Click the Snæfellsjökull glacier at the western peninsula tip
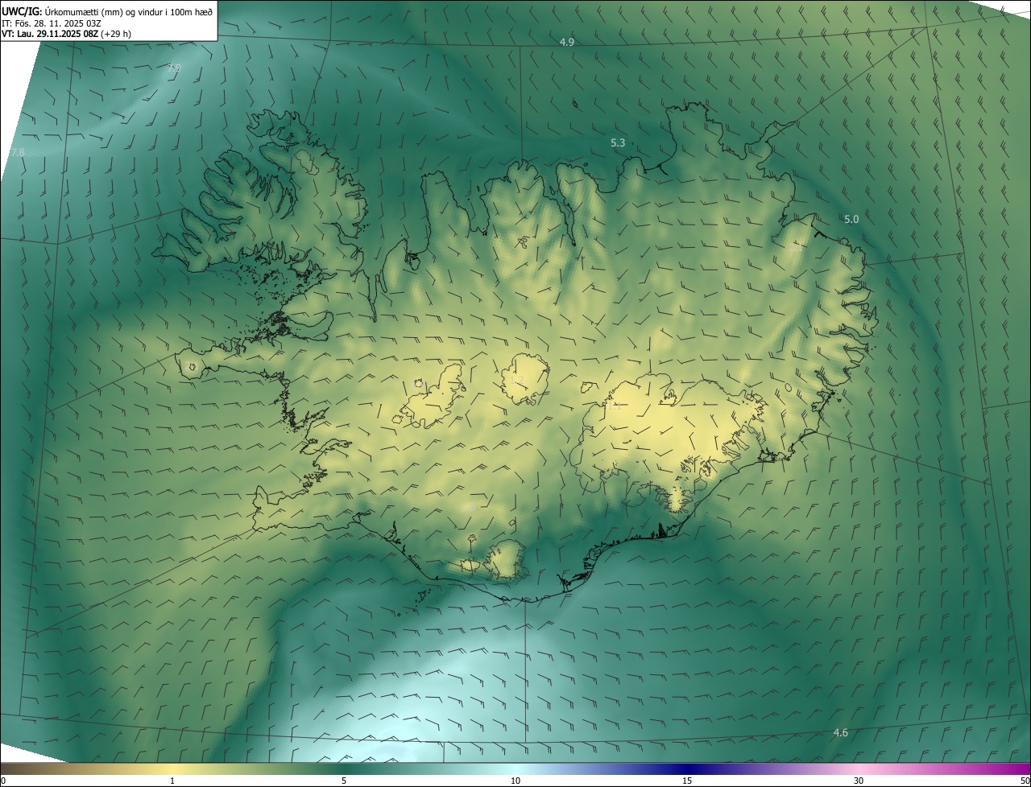Viewport: 1031px width, 787px height. (x=192, y=367)
